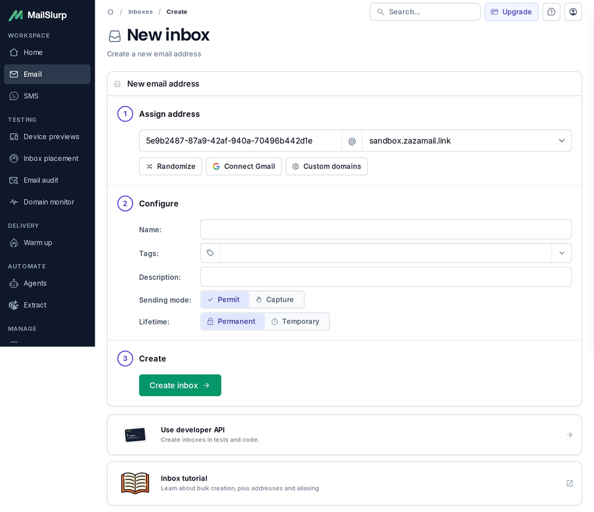The image size is (594, 512).
Task: Open Extract page
Action: pos(47,305)
